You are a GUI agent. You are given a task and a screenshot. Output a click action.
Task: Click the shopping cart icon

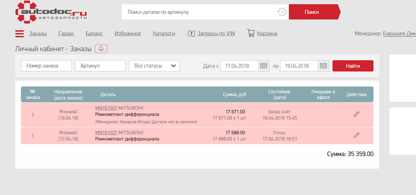click(x=251, y=33)
